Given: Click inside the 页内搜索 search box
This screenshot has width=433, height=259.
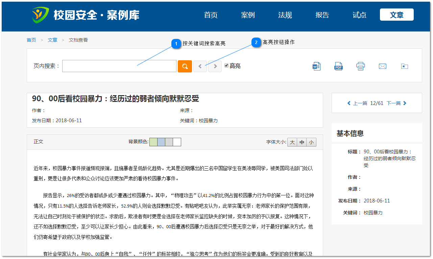Looking at the screenshot, I should coord(119,66).
